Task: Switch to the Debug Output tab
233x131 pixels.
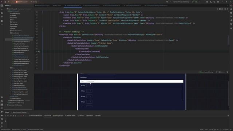Action: [x=58, y=116]
